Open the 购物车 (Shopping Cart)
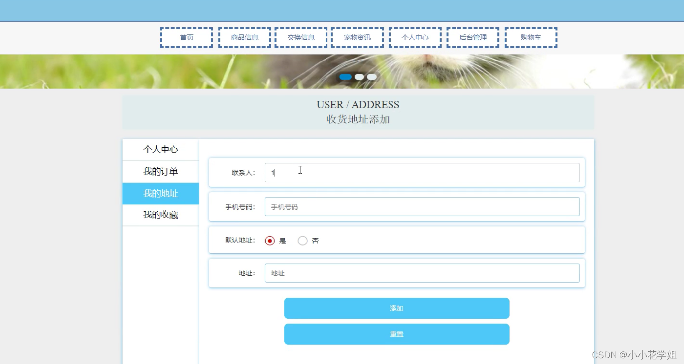 (x=530, y=37)
